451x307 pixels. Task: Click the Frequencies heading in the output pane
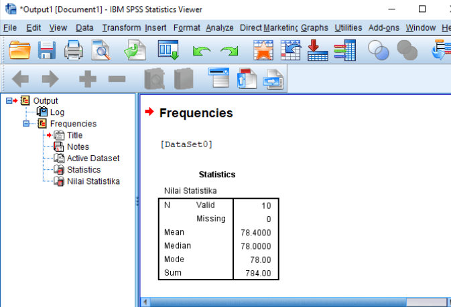click(196, 113)
